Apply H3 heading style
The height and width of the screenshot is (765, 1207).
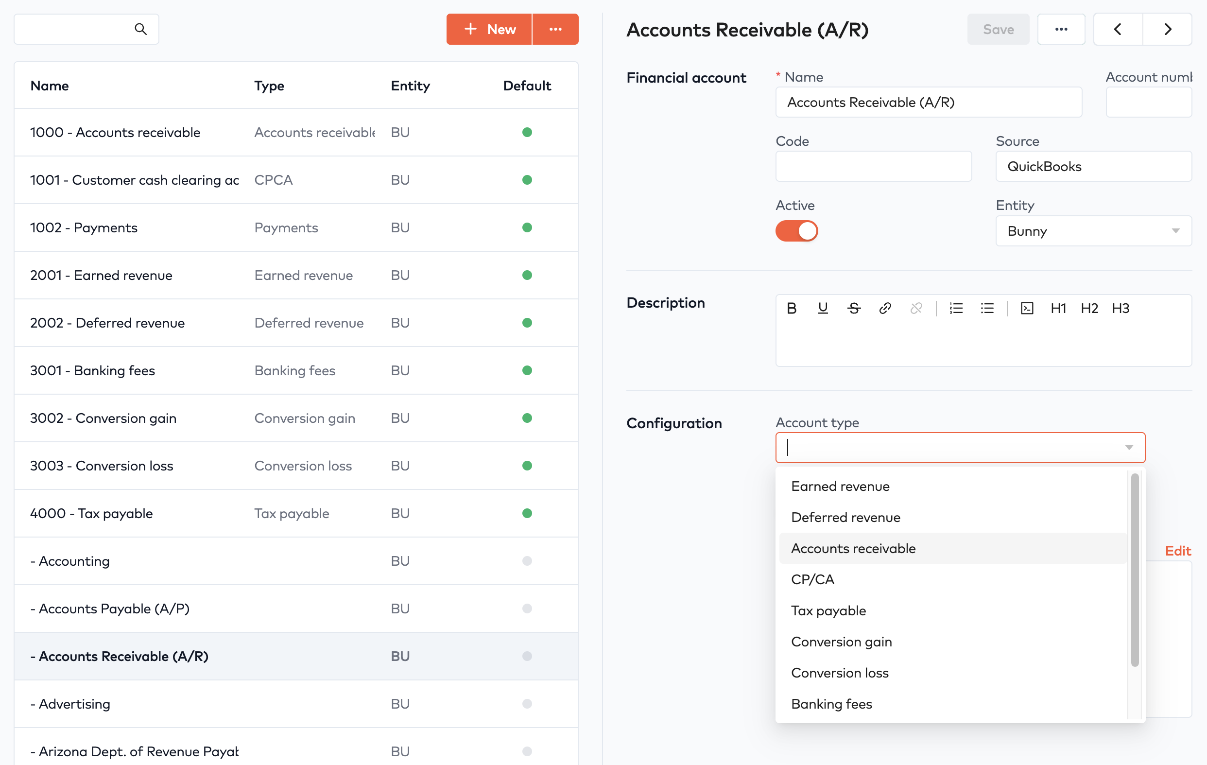[x=1121, y=308]
